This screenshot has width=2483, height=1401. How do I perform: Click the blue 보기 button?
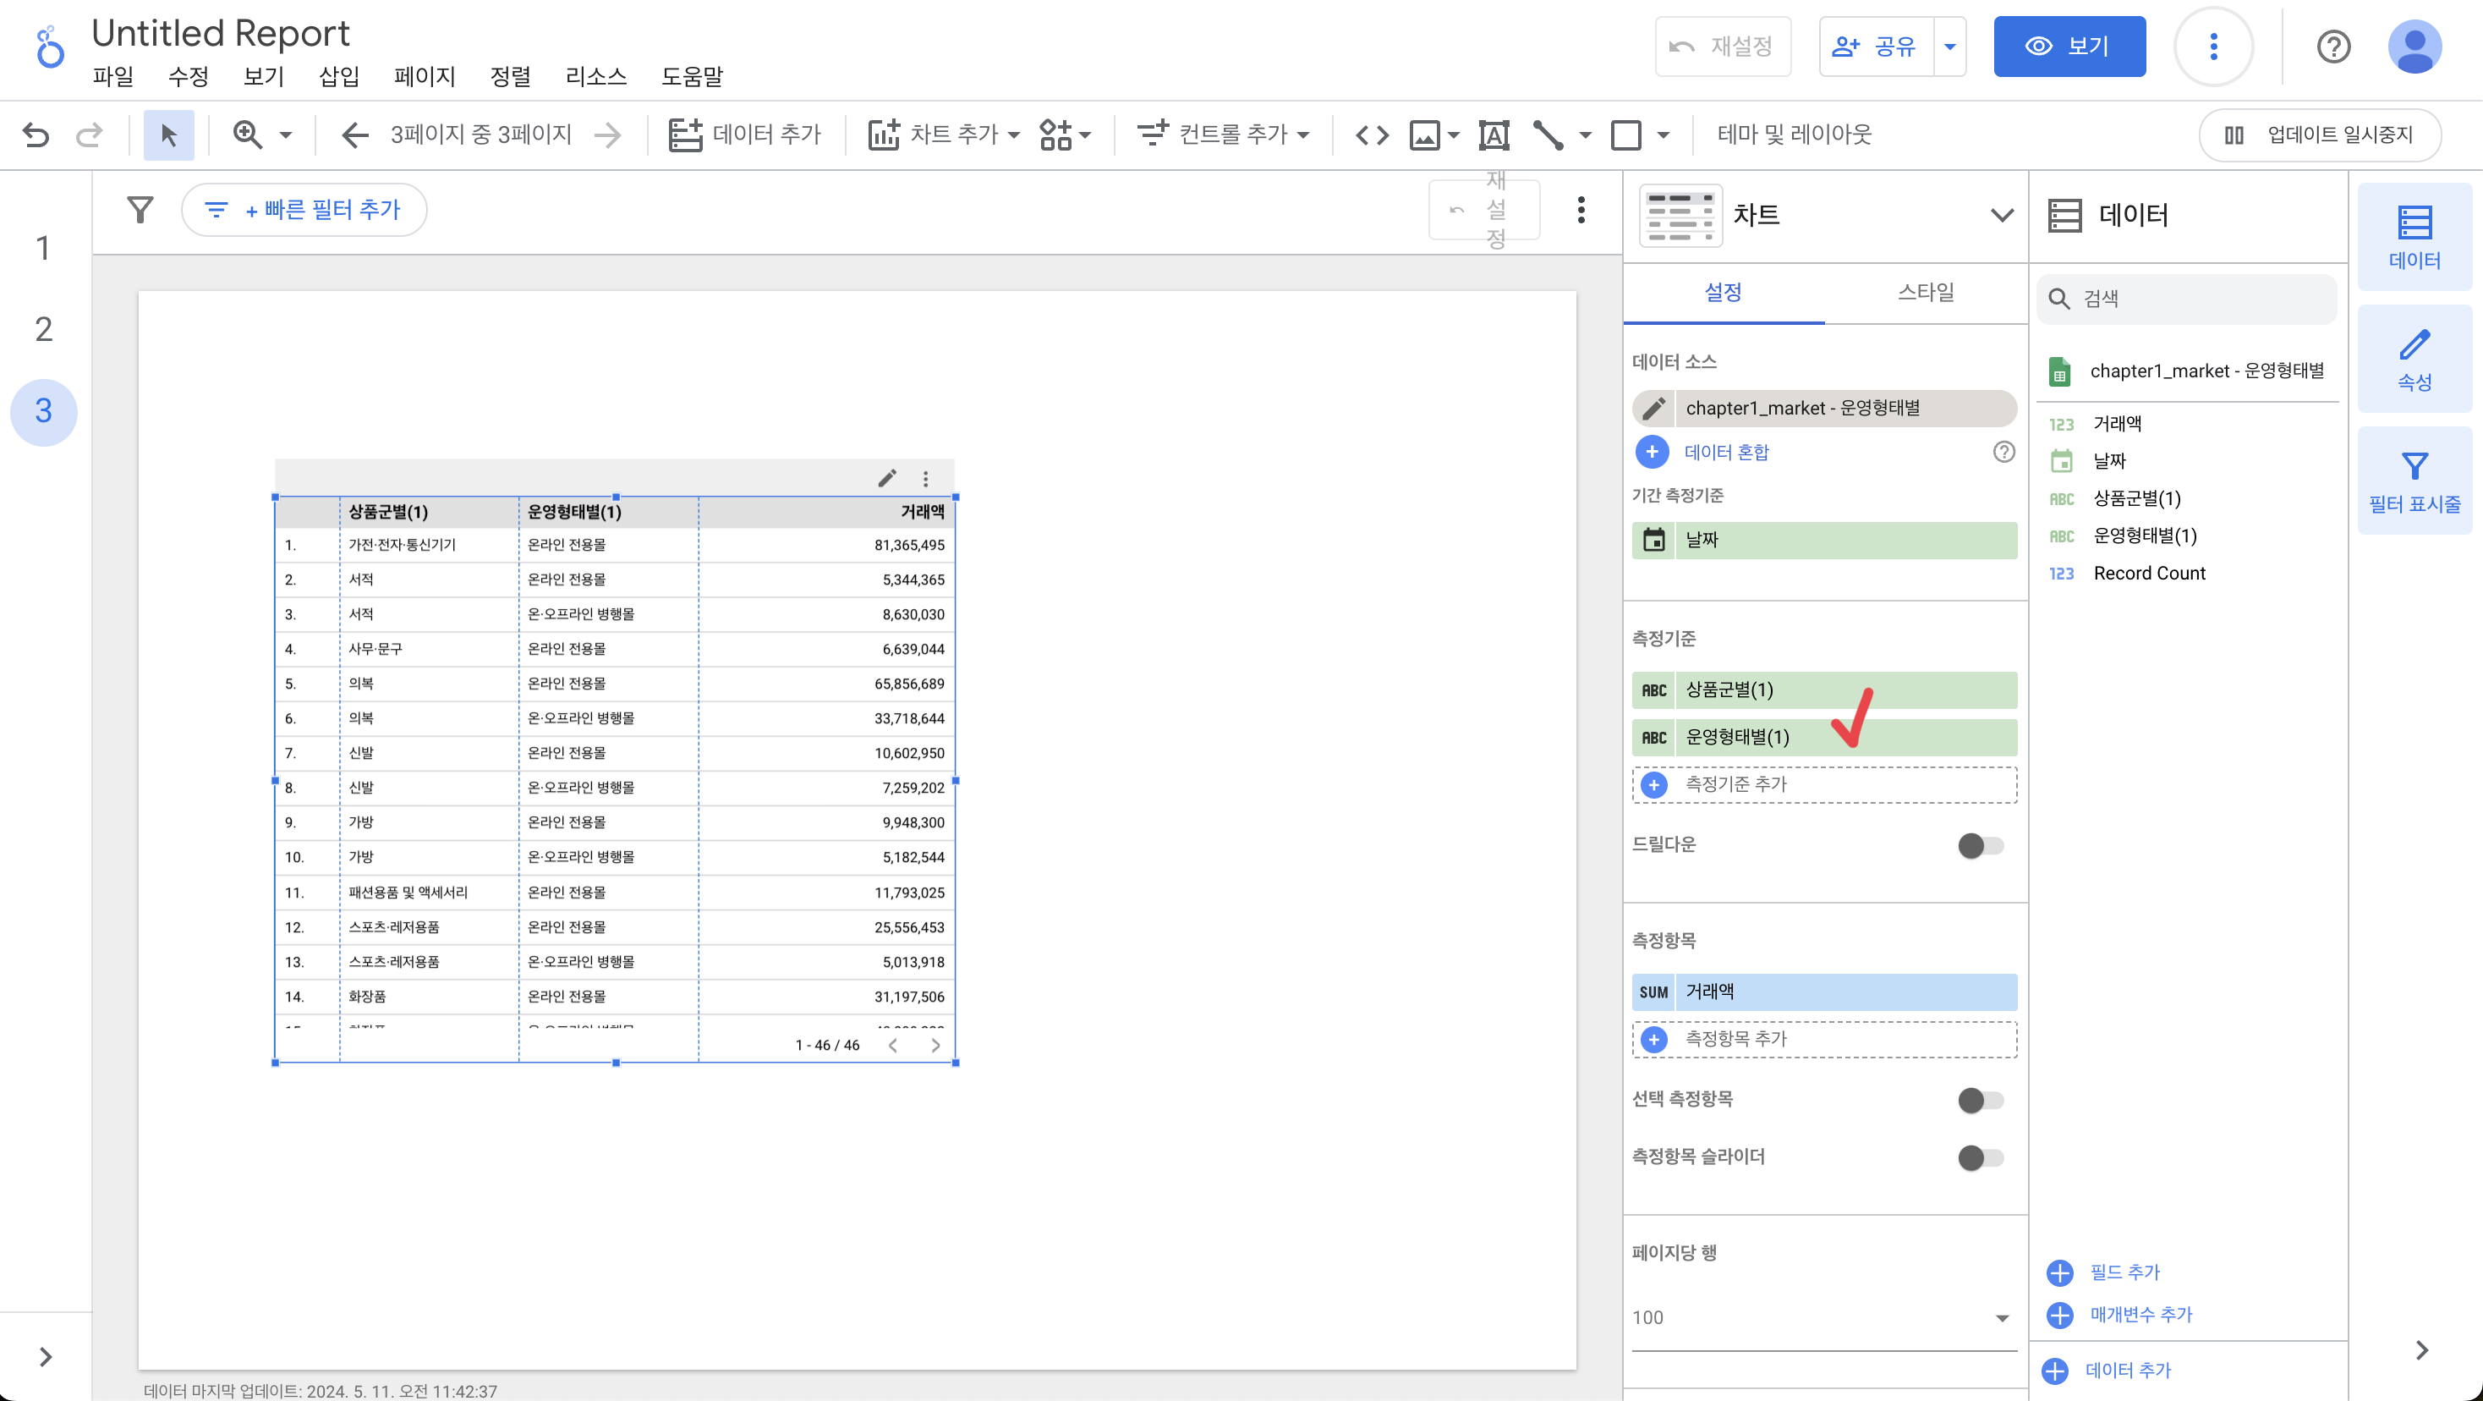click(x=2069, y=47)
